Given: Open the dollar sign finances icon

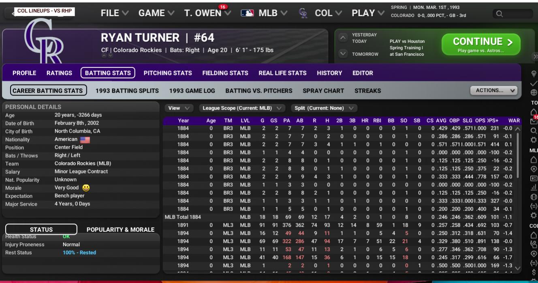Looking at the screenshot, I should 534,272.
